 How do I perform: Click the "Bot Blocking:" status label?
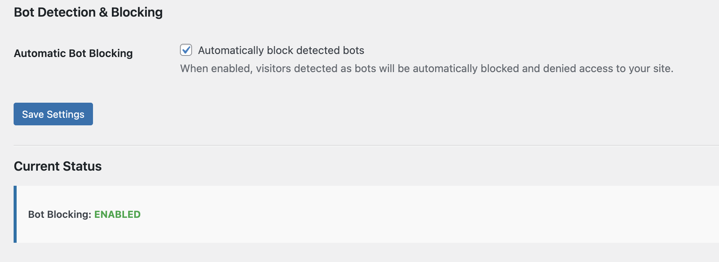(x=60, y=214)
